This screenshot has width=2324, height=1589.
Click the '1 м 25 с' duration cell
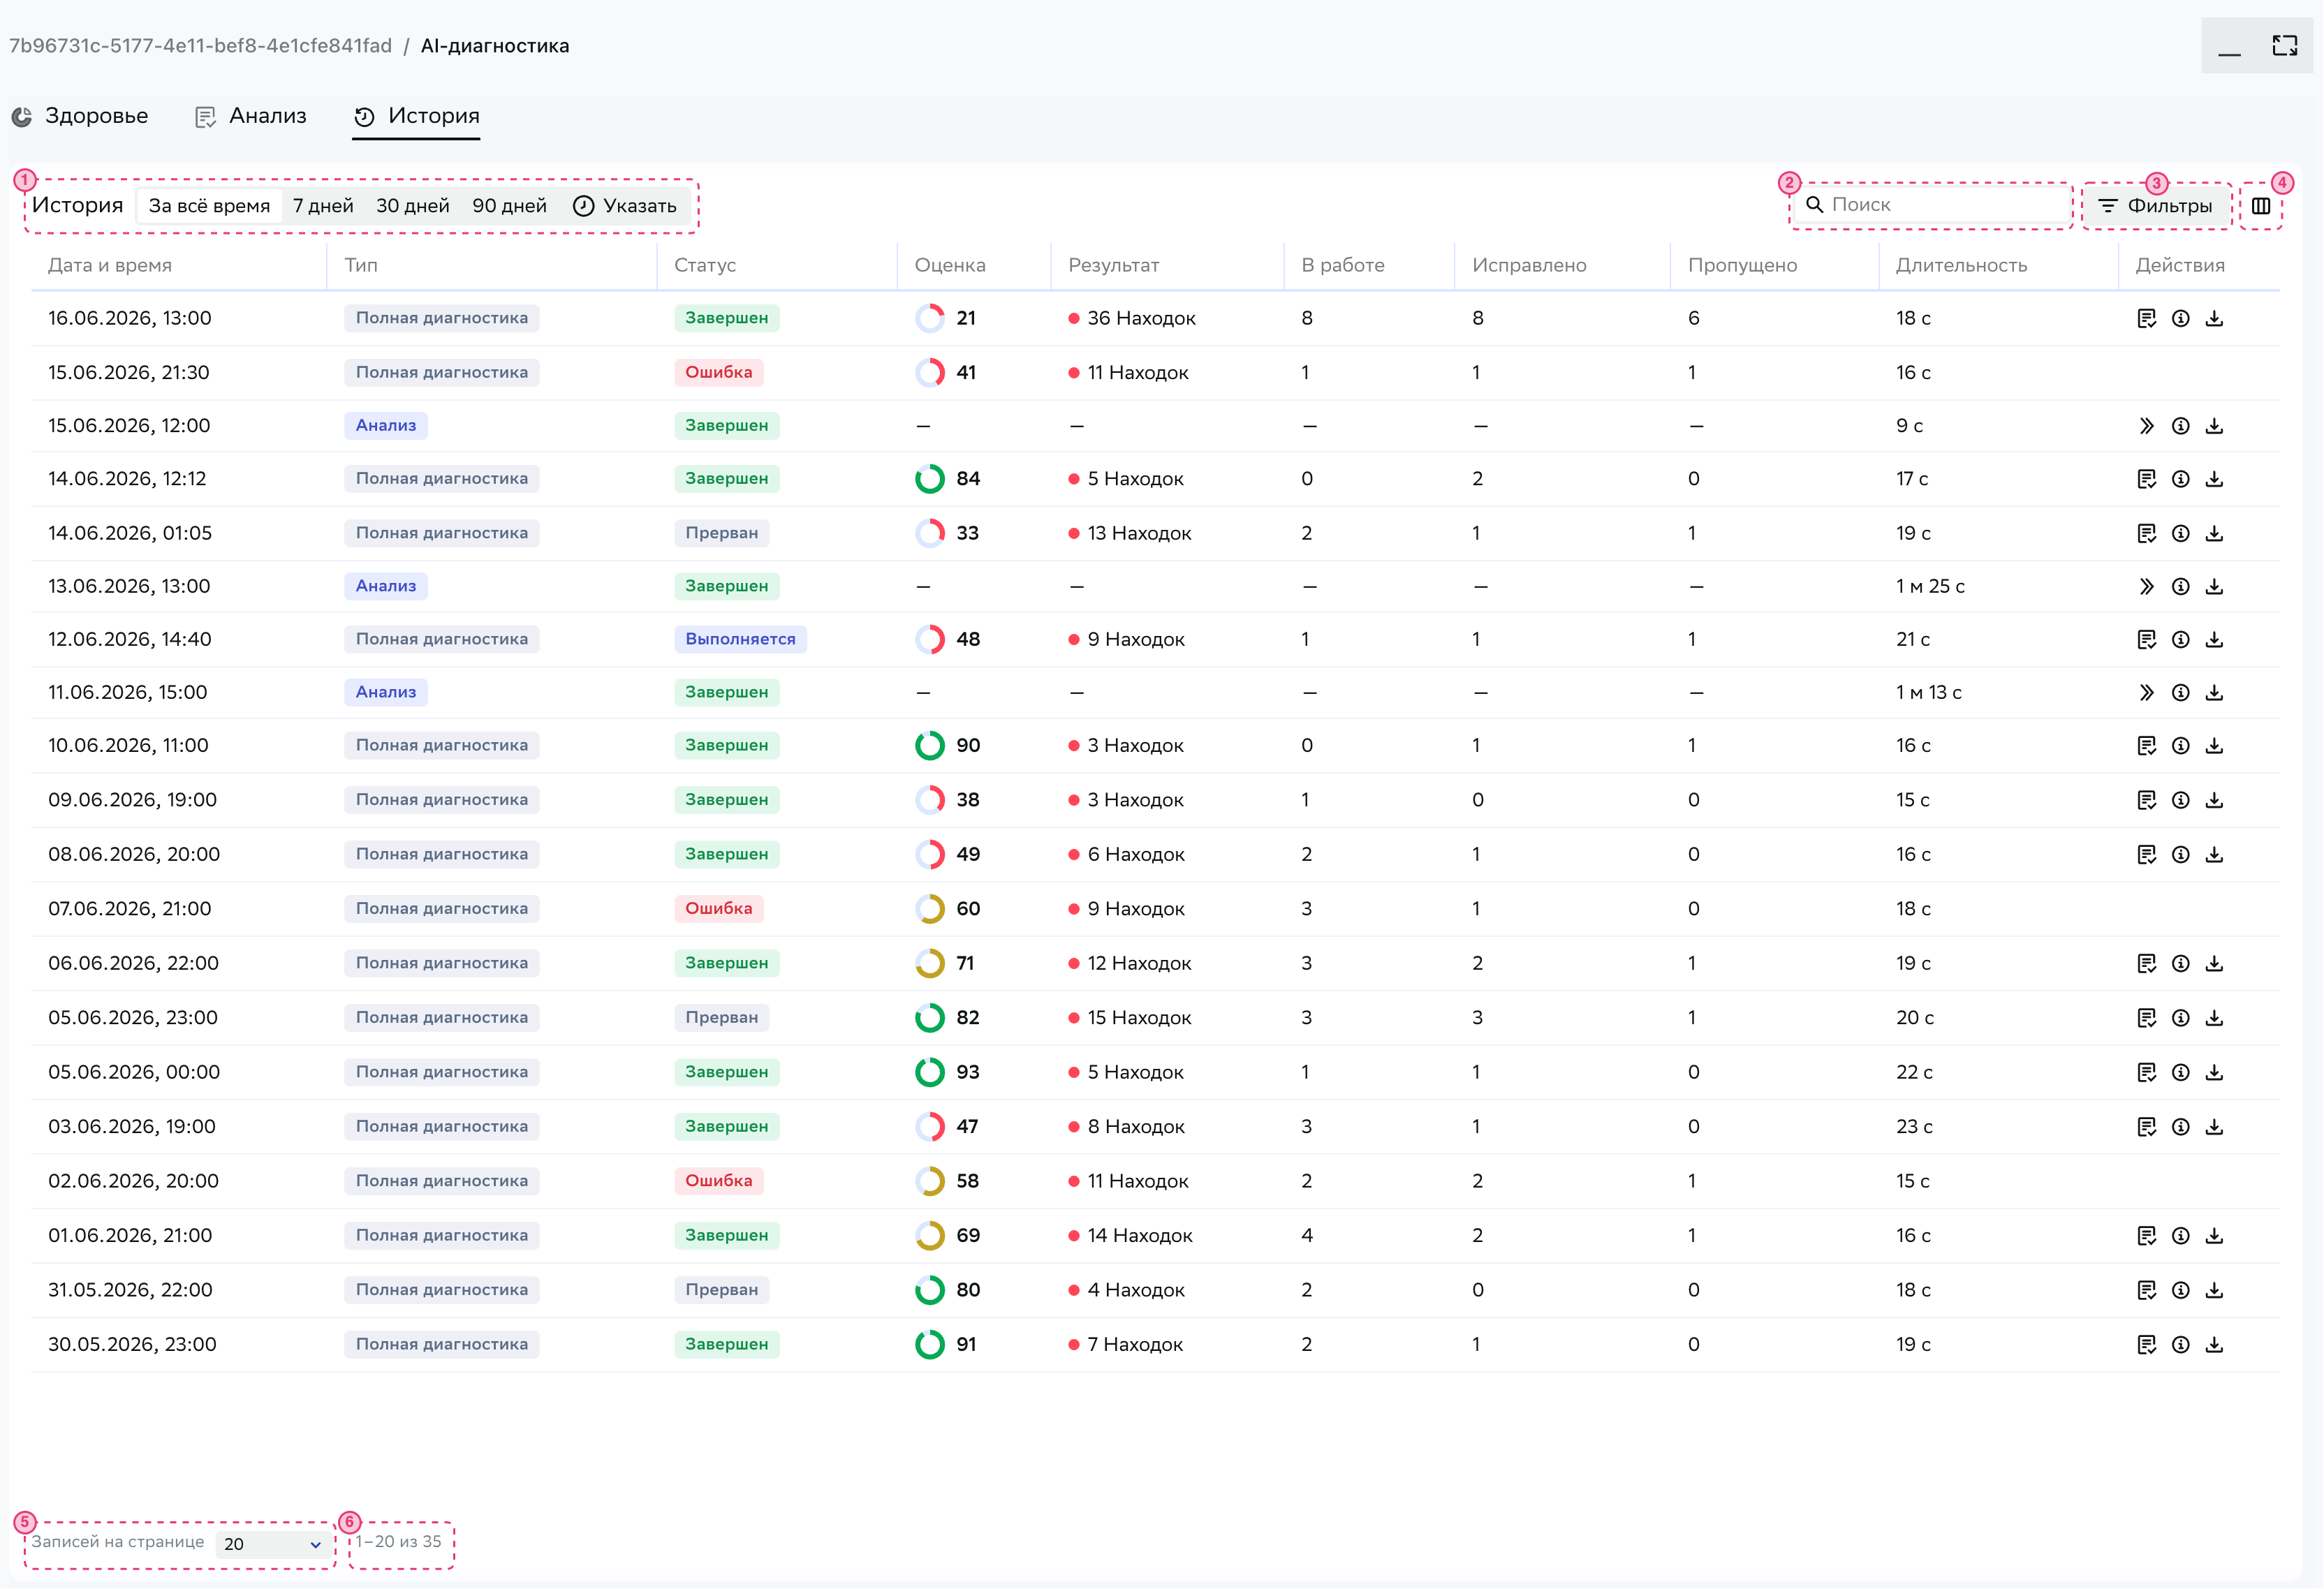[x=1930, y=586]
